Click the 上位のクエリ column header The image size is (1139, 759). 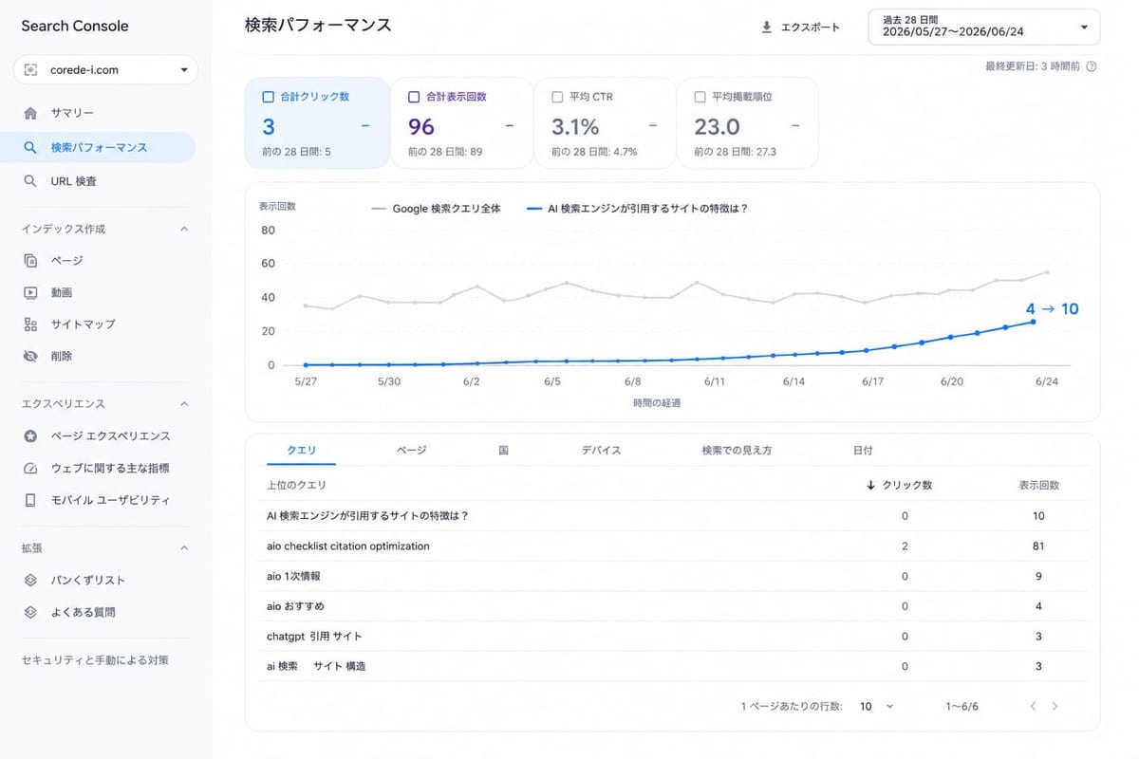[x=296, y=485]
